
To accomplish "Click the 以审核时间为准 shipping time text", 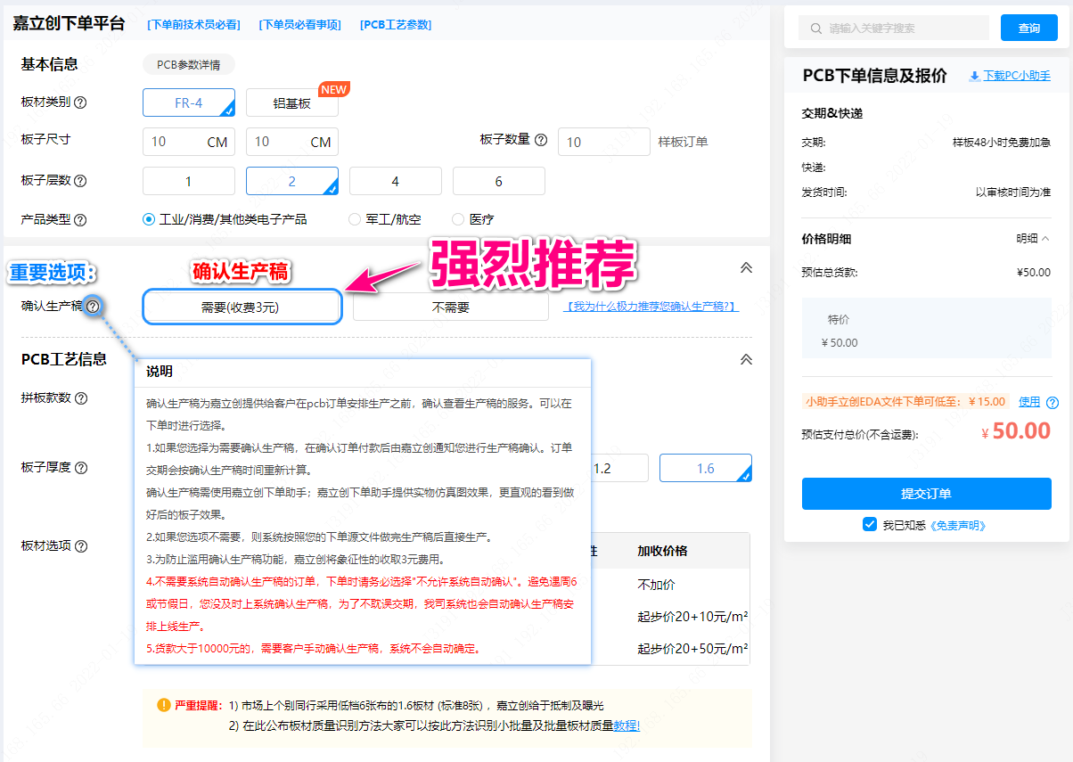I will (x=1013, y=193).
